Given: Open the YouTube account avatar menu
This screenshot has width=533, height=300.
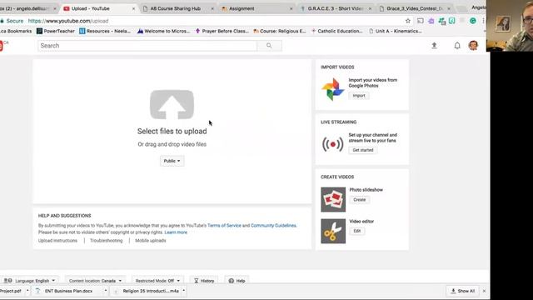Looking at the screenshot, I should pos(473,45).
